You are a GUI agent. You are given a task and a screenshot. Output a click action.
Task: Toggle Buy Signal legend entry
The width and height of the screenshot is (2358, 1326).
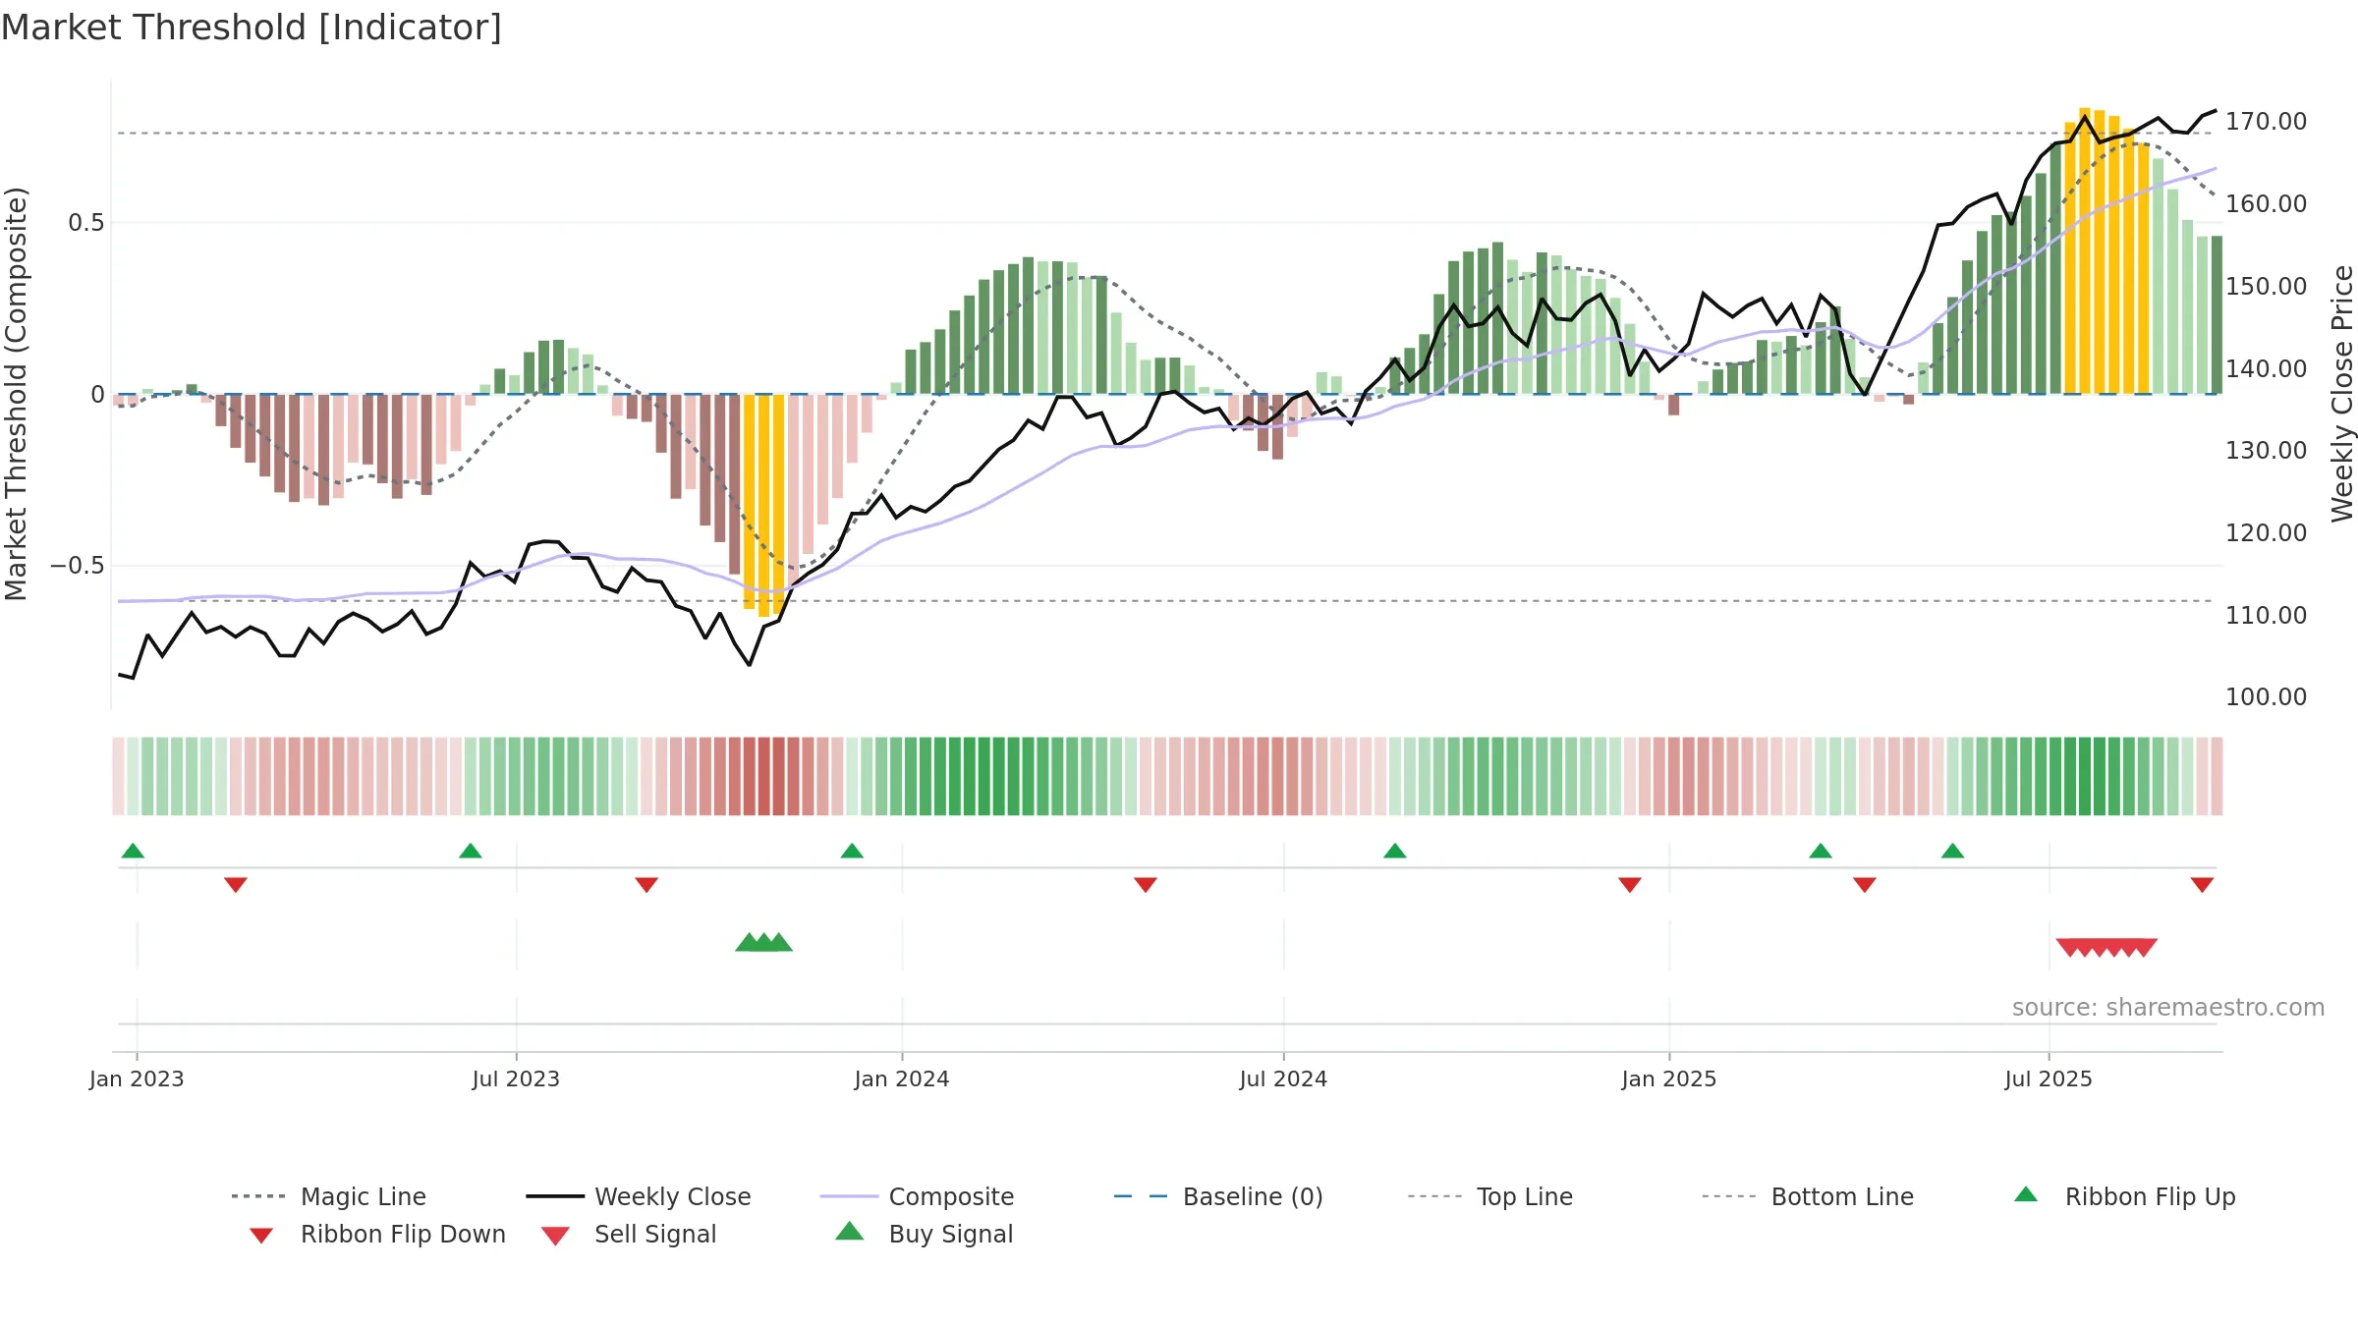[924, 1234]
